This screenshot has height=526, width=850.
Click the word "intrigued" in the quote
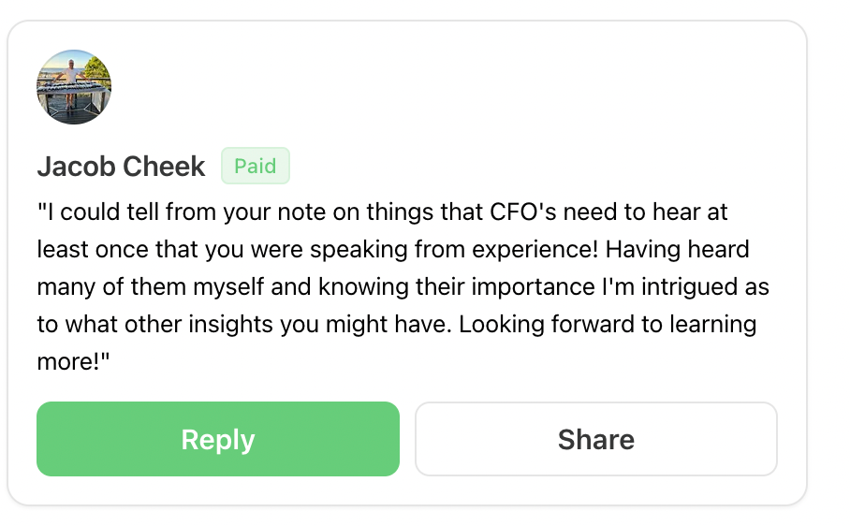pos(689,287)
